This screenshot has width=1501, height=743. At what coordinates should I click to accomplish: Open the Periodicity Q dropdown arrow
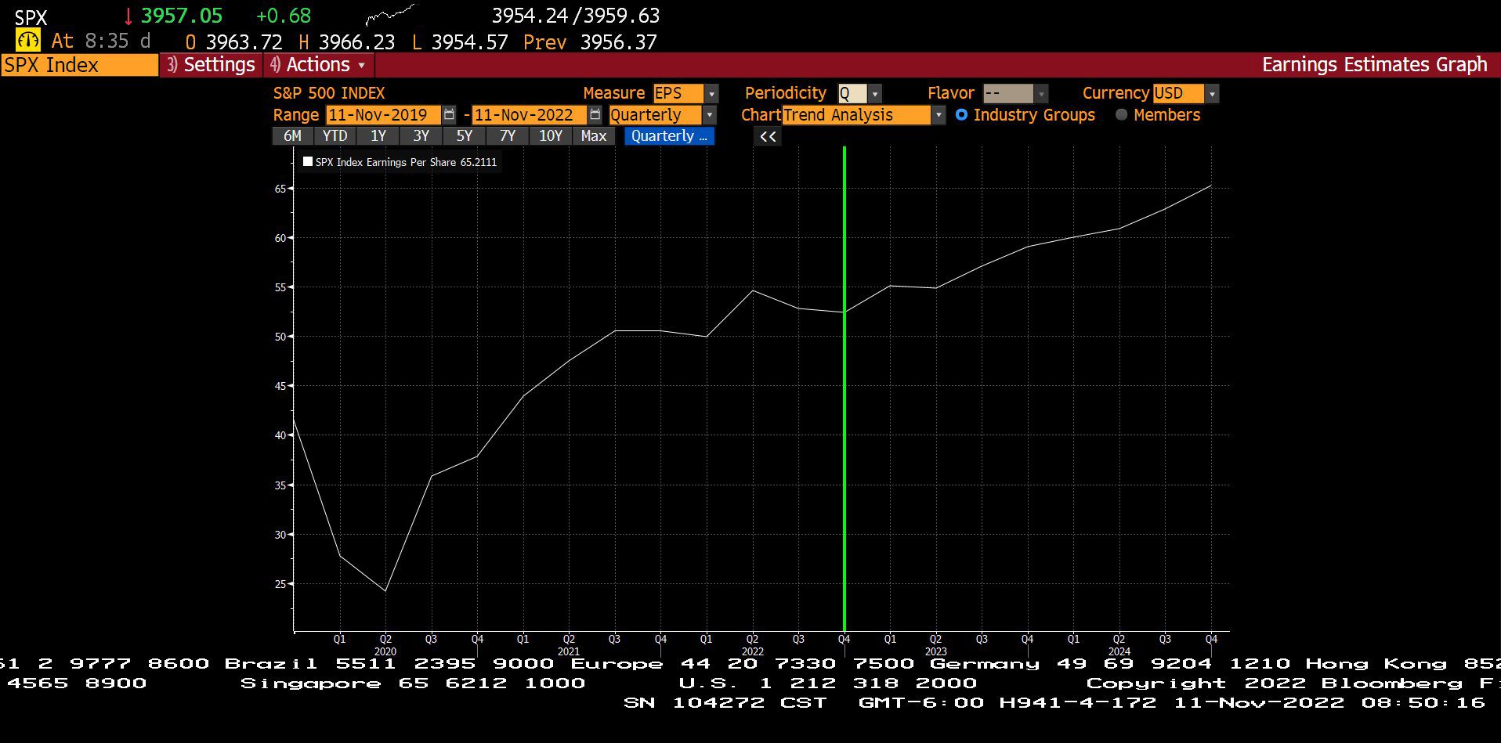click(875, 94)
